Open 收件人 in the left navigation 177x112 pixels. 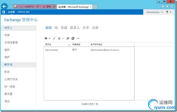pyautogui.click(x=19, y=28)
